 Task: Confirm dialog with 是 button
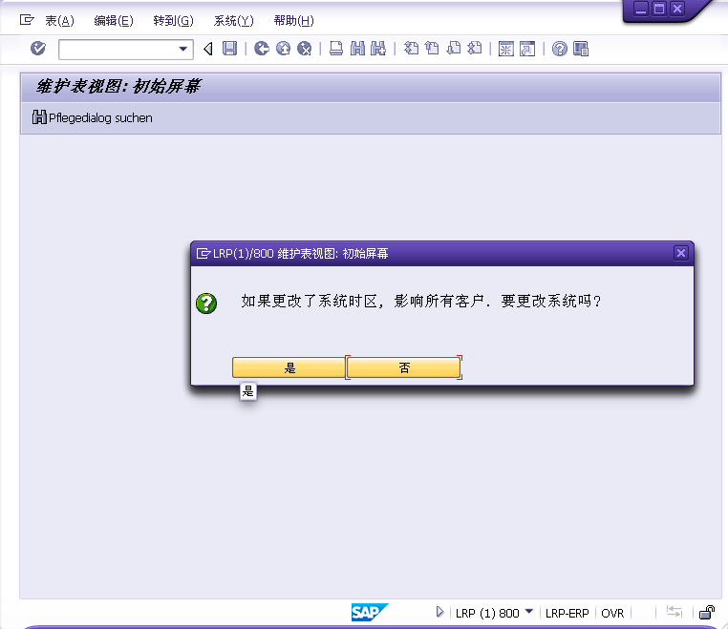[289, 367]
